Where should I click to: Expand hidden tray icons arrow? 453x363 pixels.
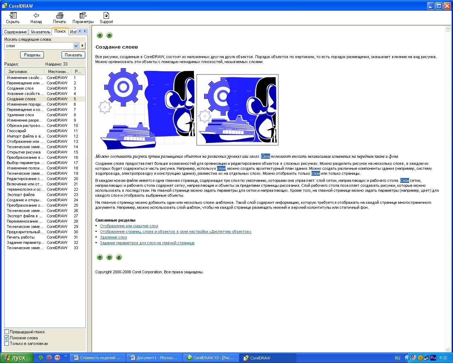pos(407,358)
